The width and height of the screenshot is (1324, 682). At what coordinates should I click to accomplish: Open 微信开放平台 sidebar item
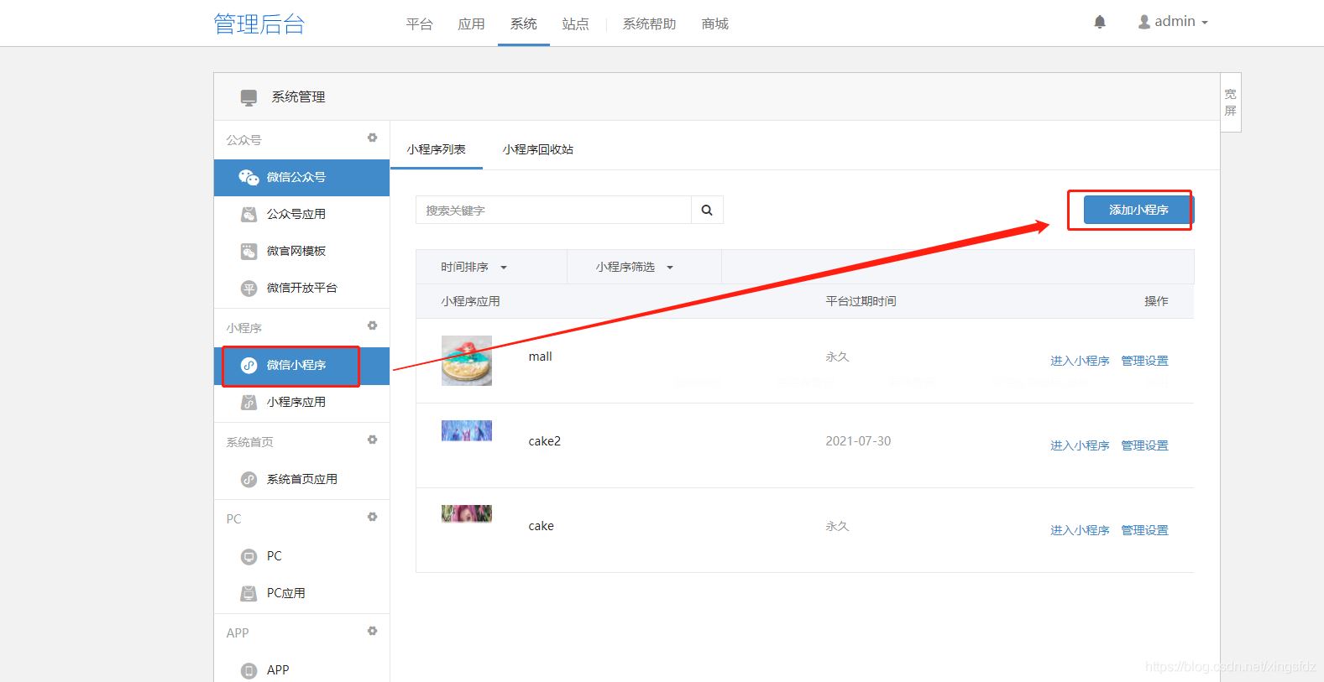point(301,288)
